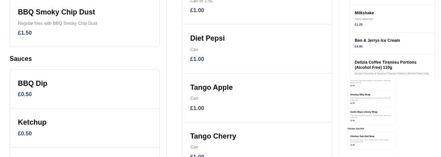Click the Chicken Sub Roll section heading
The width and height of the screenshot is (441, 157).
pyautogui.click(x=356, y=129)
